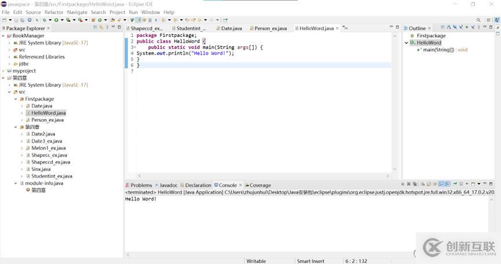
Task: Select Melon1_ex.java in Package Explorer
Action: click(x=48, y=148)
